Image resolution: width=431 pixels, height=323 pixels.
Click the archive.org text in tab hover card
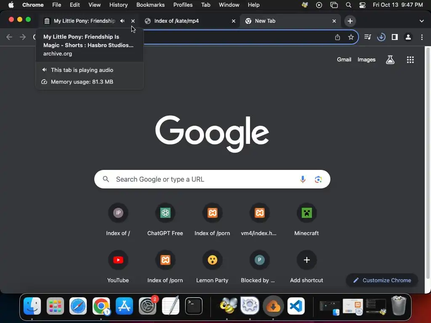click(57, 53)
